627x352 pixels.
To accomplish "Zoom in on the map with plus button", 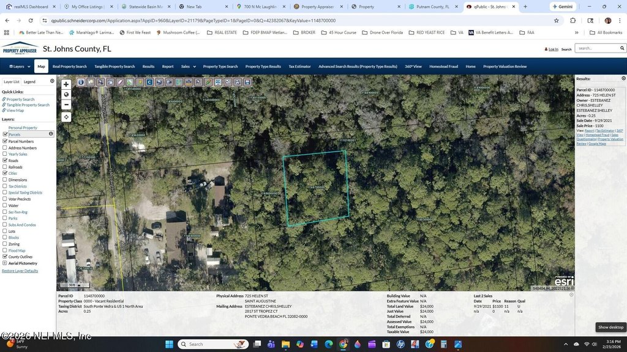I will point(66,84).
